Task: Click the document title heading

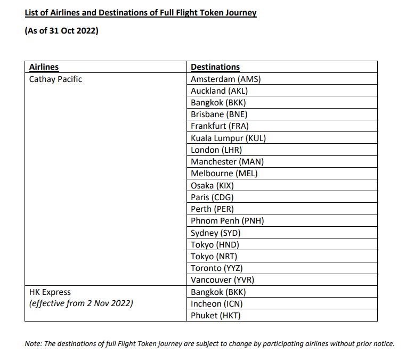Action: point(141,13)
